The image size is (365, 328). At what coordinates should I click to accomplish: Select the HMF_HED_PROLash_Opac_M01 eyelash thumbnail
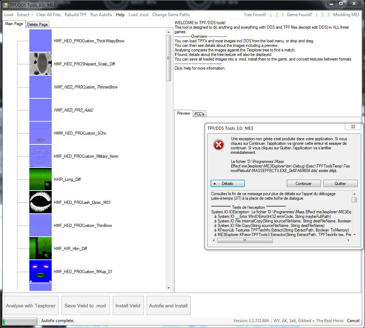click(41, 202)
